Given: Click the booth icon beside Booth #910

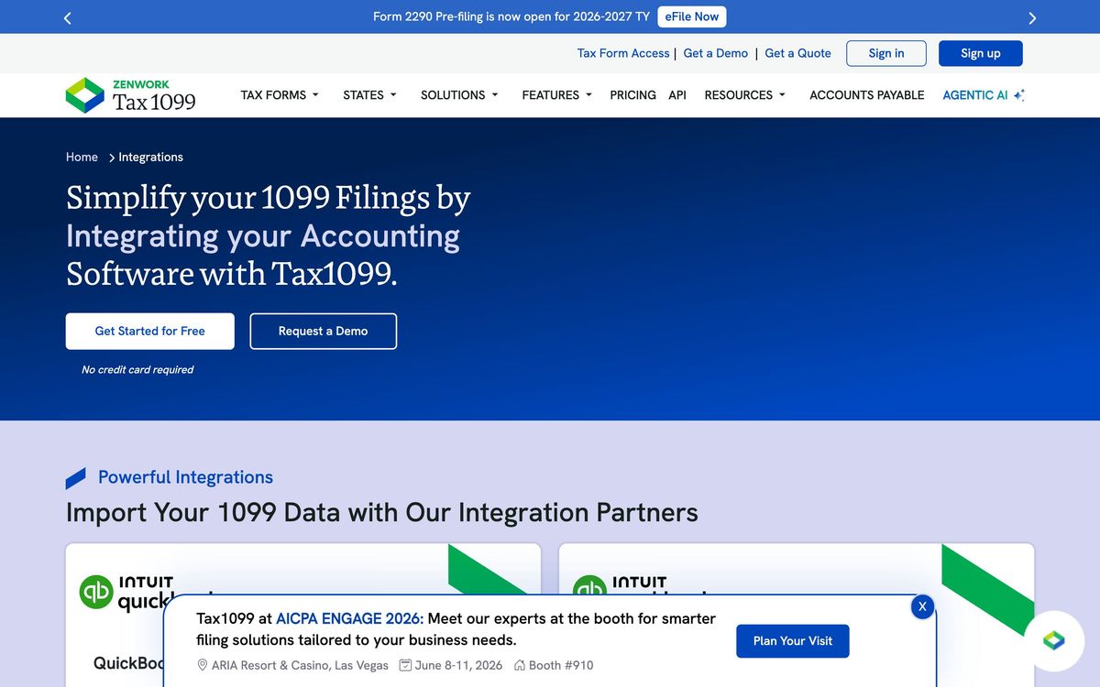Looking at the screenshot, I should click(x=520, y=665).
